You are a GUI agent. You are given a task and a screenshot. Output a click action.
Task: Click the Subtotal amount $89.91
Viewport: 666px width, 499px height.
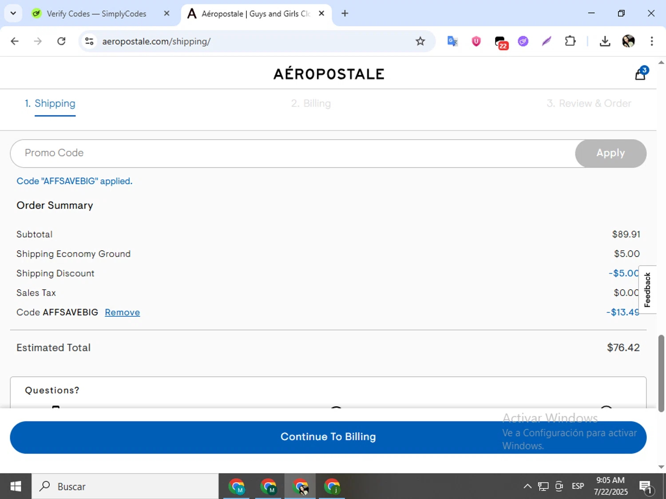point(626,234)
